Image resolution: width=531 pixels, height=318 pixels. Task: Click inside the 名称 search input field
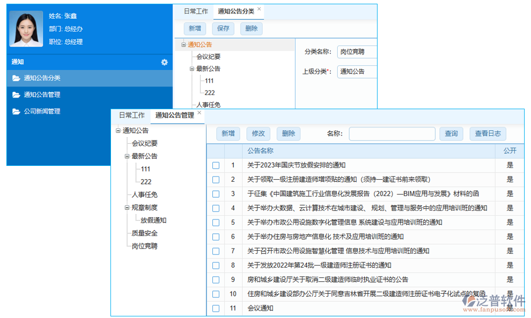click(x=392, y=134)
